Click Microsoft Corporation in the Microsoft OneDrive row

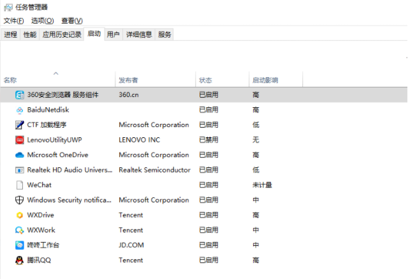(154, 155)
